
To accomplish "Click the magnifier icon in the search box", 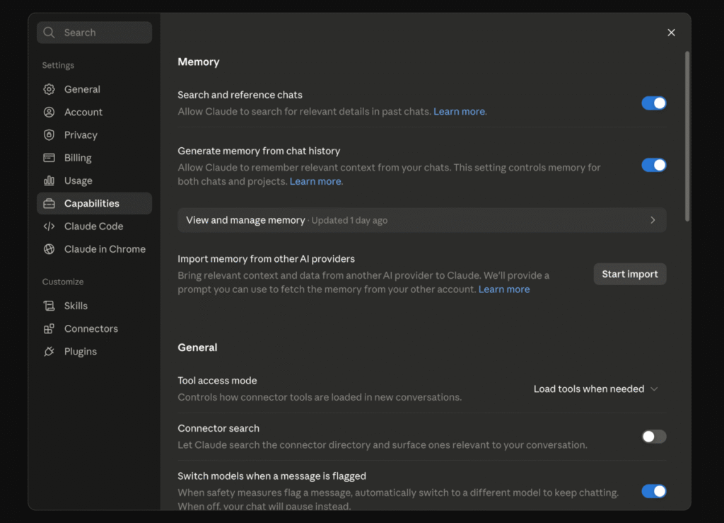I will click(x=49, y=33).
